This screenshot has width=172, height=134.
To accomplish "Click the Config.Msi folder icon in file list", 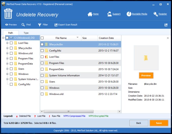I will pos(46,51).
